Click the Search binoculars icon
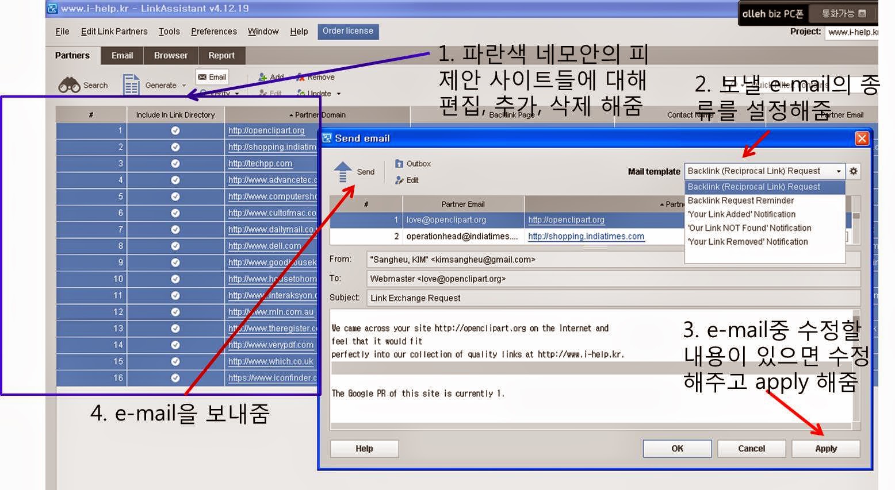The width and height of the screenshot is (895, 490). click(x=69, y=85)
